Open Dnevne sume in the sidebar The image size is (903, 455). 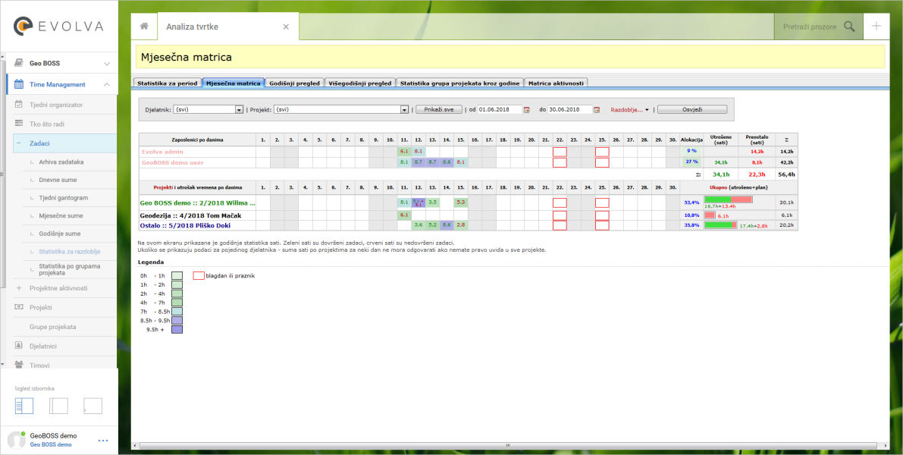point(58,180)
